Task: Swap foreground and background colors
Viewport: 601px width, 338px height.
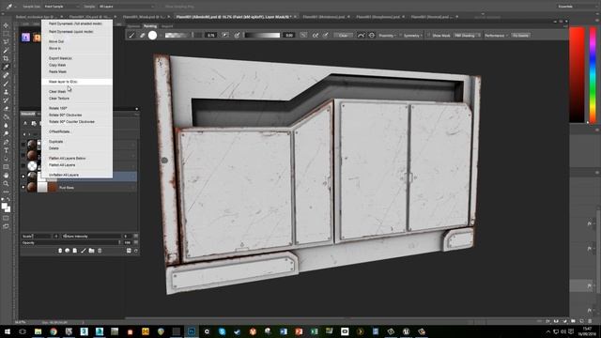Action: (x=8, y=200)
